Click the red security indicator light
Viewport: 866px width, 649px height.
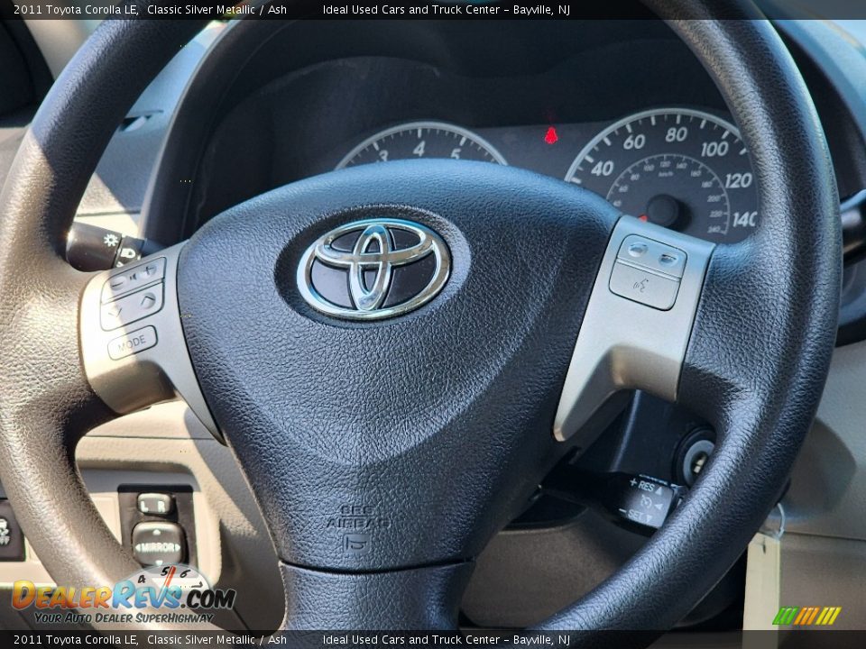[550, 135]
